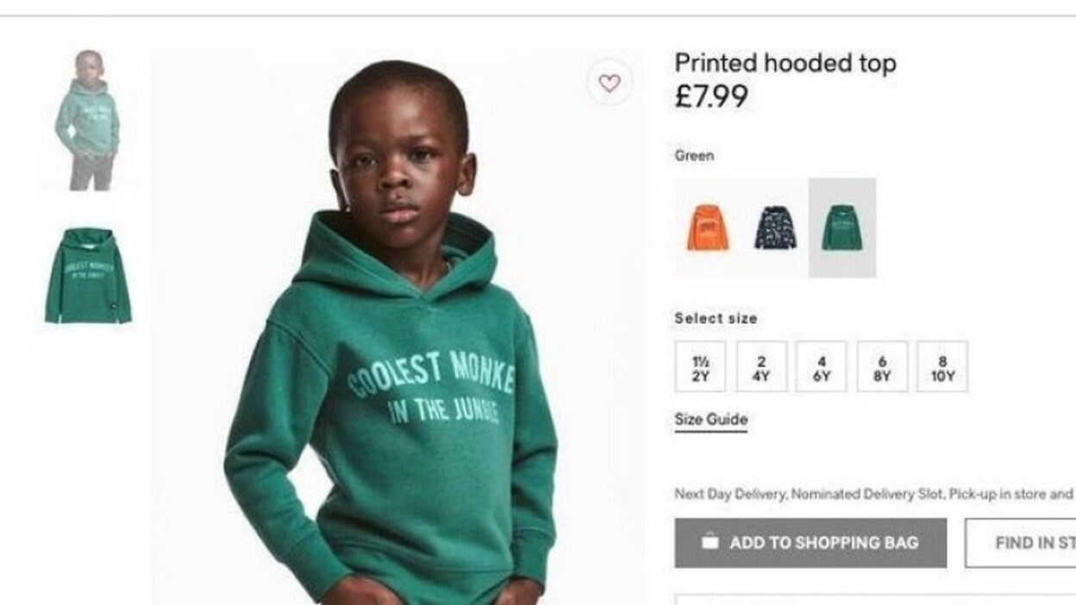
Task: Click the Green colour name label
Action: coord(694,156)
